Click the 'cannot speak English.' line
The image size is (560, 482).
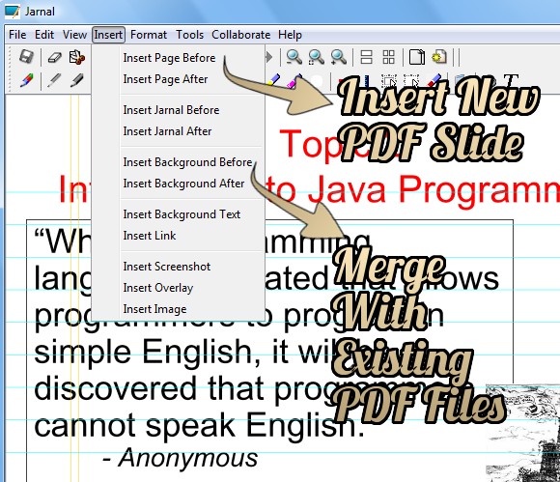point(199,425)
